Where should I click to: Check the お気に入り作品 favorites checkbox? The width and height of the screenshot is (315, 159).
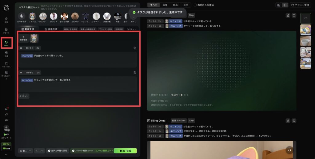[195, 5]
